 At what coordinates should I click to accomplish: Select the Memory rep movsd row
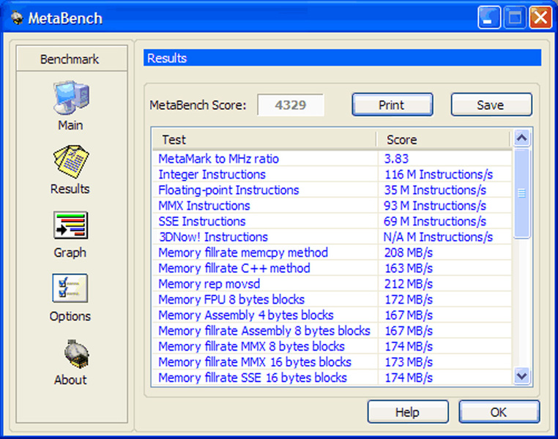coord(332,284)
